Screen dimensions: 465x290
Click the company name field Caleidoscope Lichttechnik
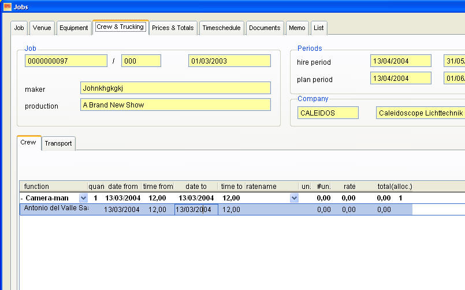point(421,113)
